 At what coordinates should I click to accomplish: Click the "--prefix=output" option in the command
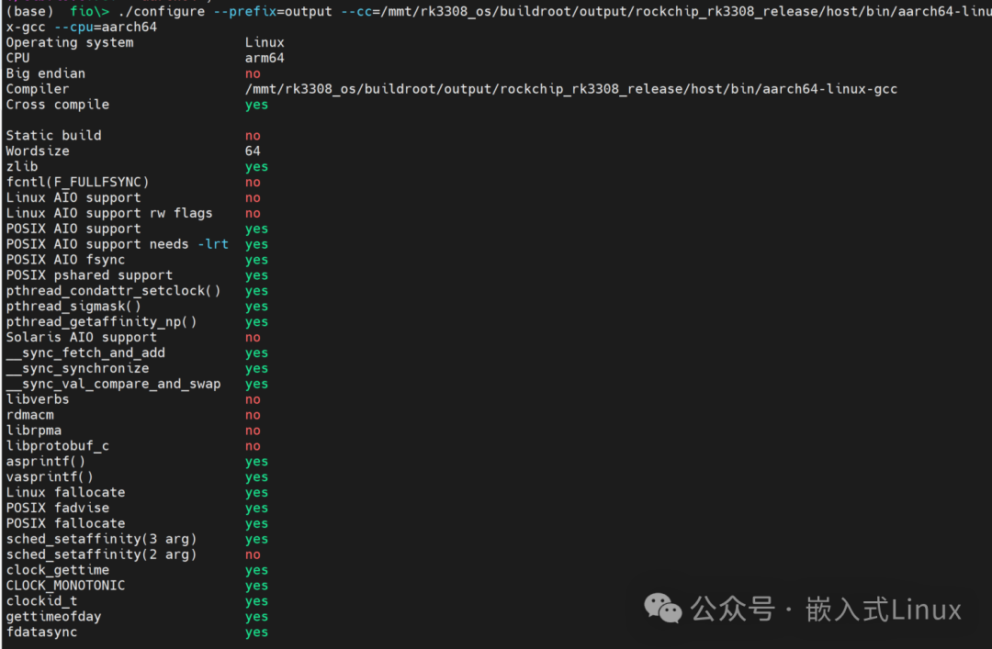(273, 11)
